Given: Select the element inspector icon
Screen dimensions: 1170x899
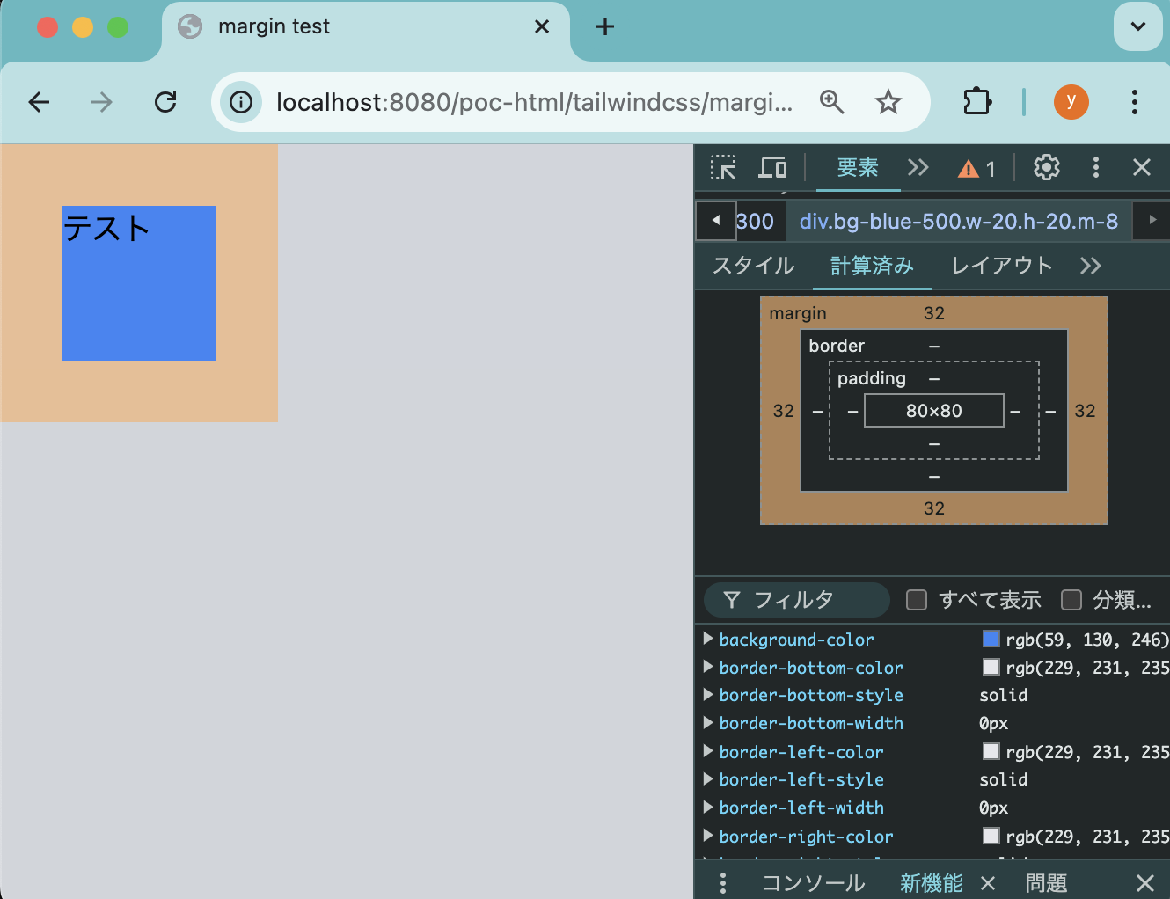Looking at the screenshot, I should coord(723,167).
